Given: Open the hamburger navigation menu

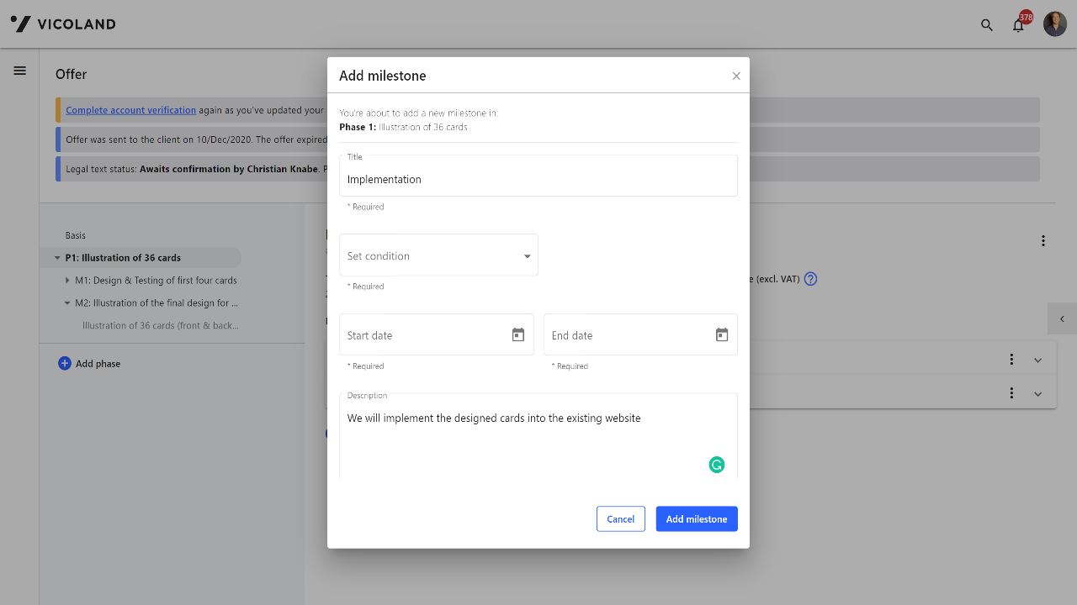Looking at the screenshot, I should (x=20, y=71).
